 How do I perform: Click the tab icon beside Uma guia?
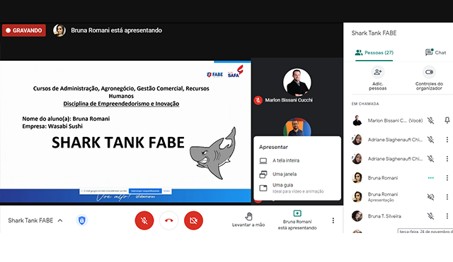pyautogui.click(x=263, y=189)
